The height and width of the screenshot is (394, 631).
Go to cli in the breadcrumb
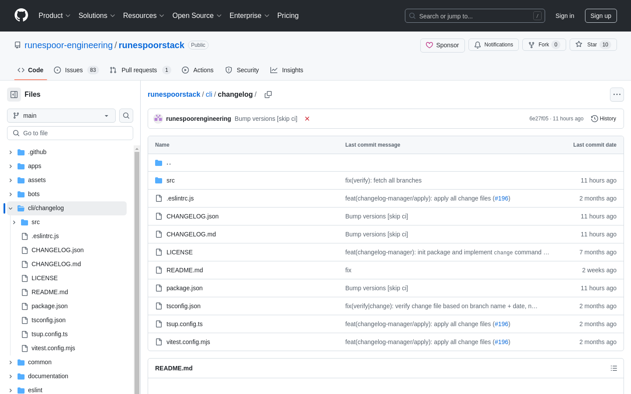pos(209,95)
